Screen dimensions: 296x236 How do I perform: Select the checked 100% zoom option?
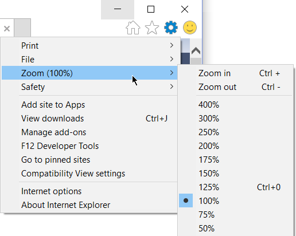pyautogui.click(x=235, y=201)
